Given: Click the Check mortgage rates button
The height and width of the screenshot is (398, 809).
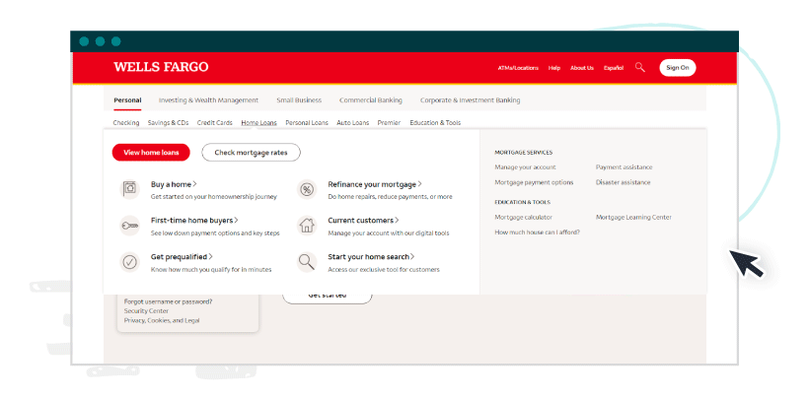Looking at the screenshot, I should tap(251, 153).
